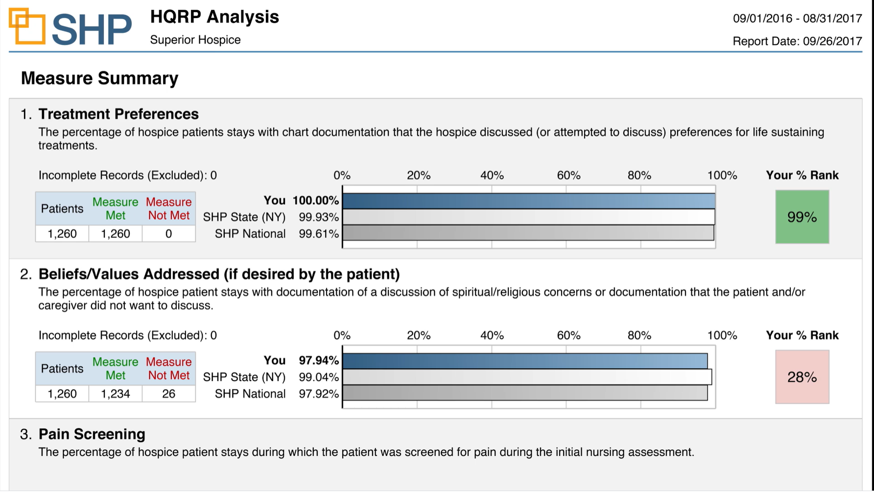Viewport: 874px width, 495px height.
Task: Click the date range 09/01/2016 - 08/31/2017
Action: point(797,19)
